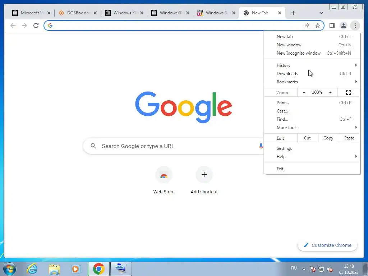Open Windows Media Player from the taskbar

(76, 269)
